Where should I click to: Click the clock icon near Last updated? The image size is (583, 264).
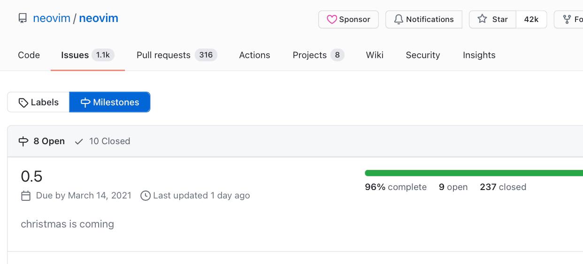click(x=146, y=196)
